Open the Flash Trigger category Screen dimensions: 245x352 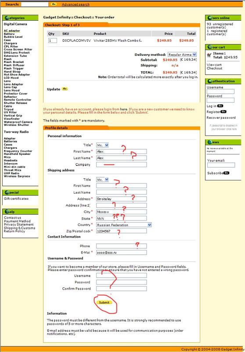(x=14, y=69)
